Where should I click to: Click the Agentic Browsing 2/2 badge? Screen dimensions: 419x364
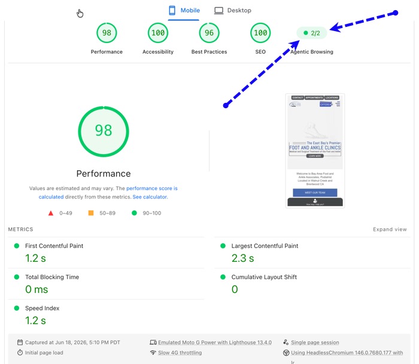tap(312, 33)
